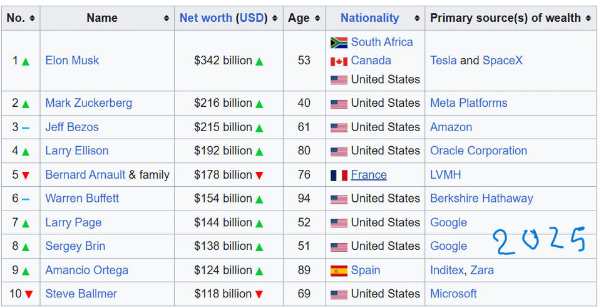Image resolution: width=601 pixels, height=308 pixels.
Task: Click sort arrows beside Net worth (USD)
Action: pyautogui.click(x=275, y=18)
